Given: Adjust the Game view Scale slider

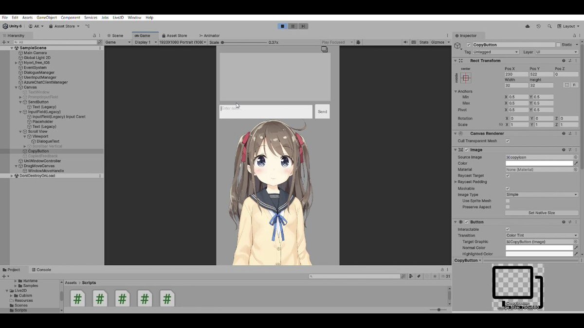Looking at the screenshot, I should pos(244,42).
